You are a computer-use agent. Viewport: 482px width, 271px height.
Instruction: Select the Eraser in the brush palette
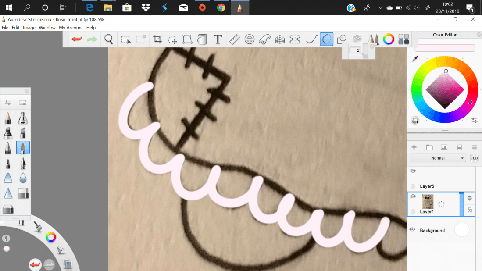23,193
